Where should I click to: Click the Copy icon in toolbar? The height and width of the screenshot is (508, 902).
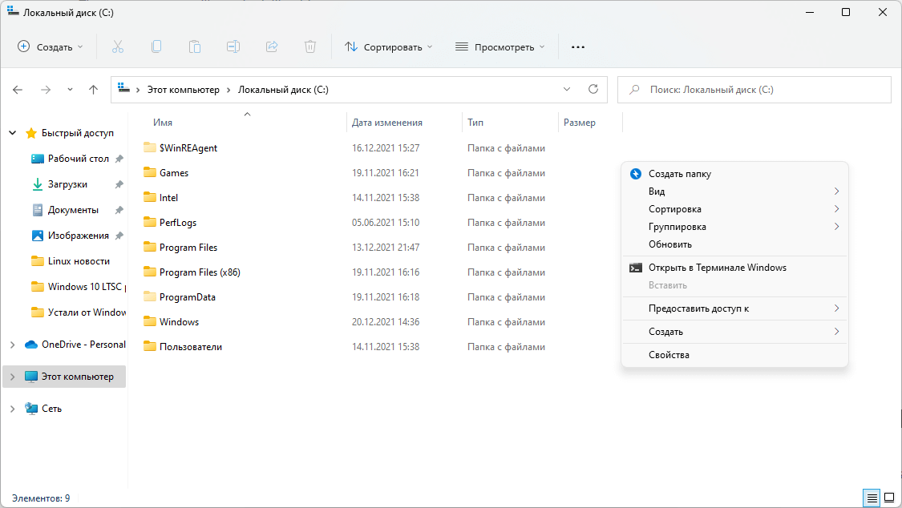pyautogui.click(x=156, y=47)
